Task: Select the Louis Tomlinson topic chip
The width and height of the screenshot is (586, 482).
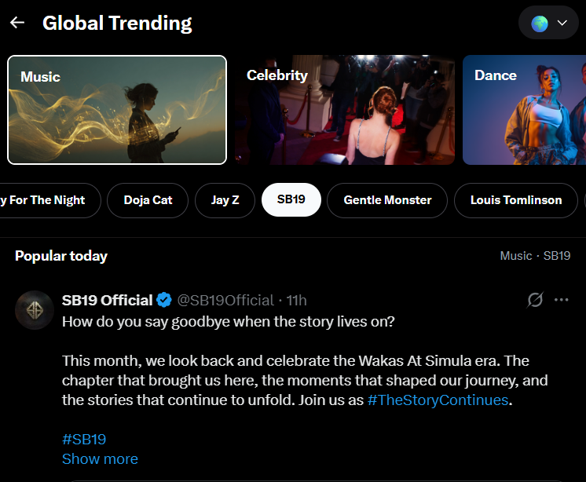Action: click(516, 200)
